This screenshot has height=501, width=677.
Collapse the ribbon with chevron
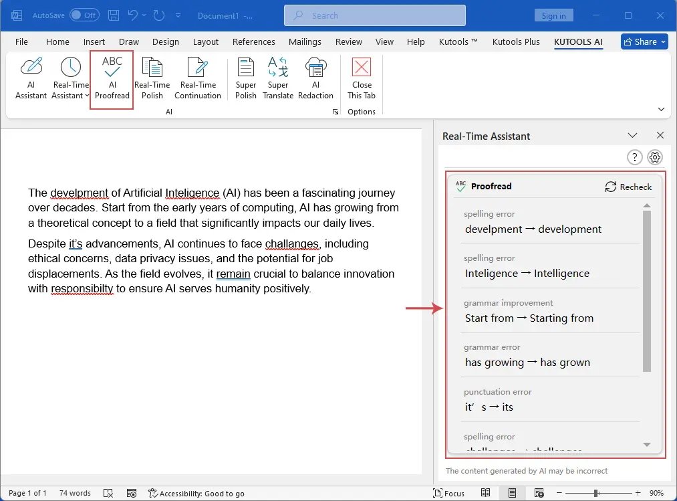pos(661,109)
